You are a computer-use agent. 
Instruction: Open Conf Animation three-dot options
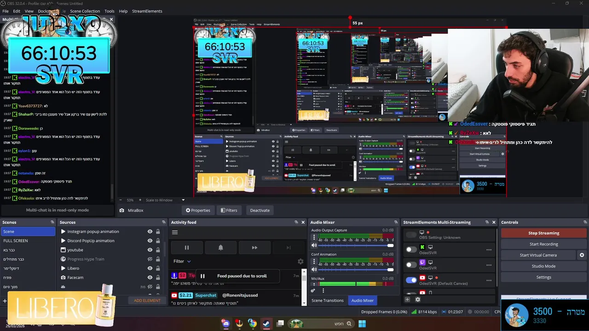coord(314,262)
